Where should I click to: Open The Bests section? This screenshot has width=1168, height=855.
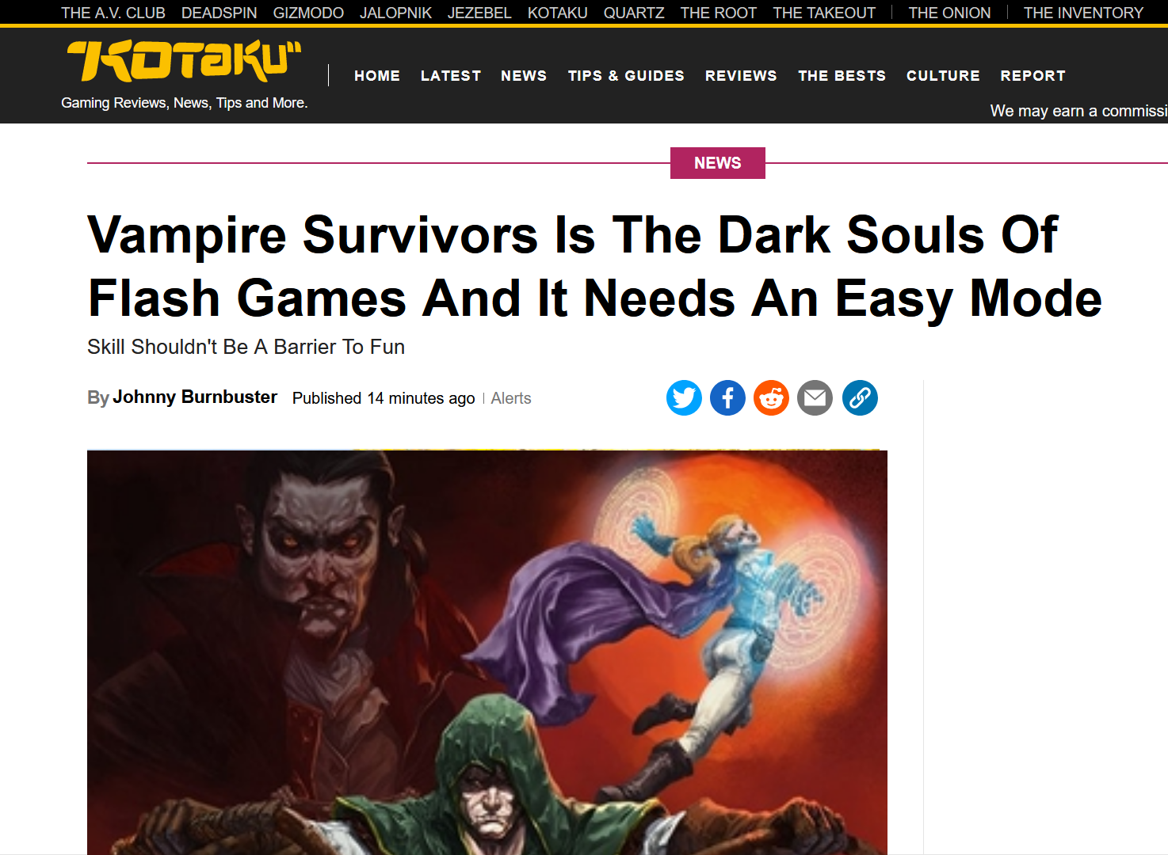click(842, 76)
